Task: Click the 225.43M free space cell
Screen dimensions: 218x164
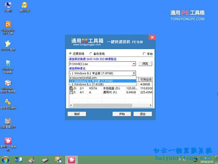Action: (x=146, y=92)
